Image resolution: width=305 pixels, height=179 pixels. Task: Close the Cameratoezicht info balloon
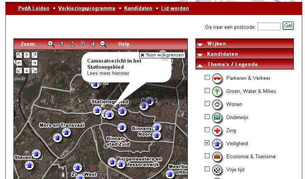point(165,59)
